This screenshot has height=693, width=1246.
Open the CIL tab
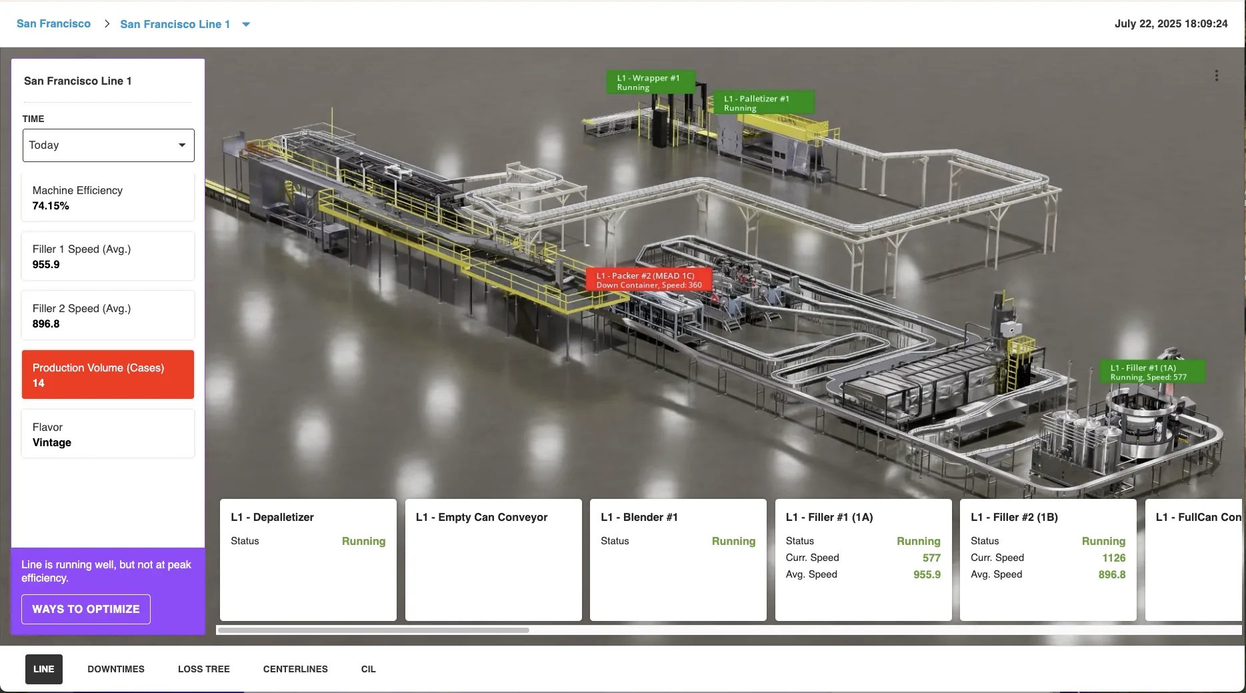pyautogui.click(x=369, y=669)
